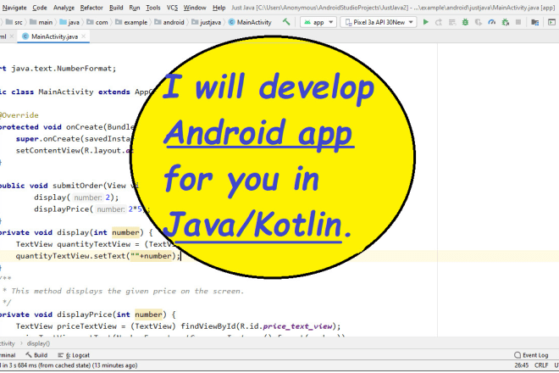Click the quantityTextView.setText line
Viewport: 559px width, 373px height.
click(98, 256)
